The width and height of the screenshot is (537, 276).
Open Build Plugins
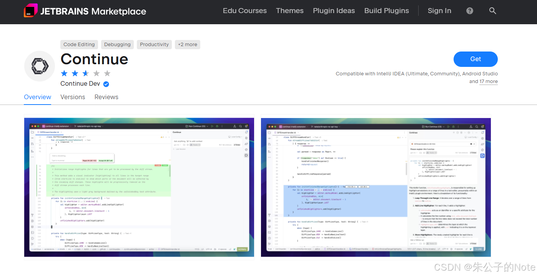387,11
